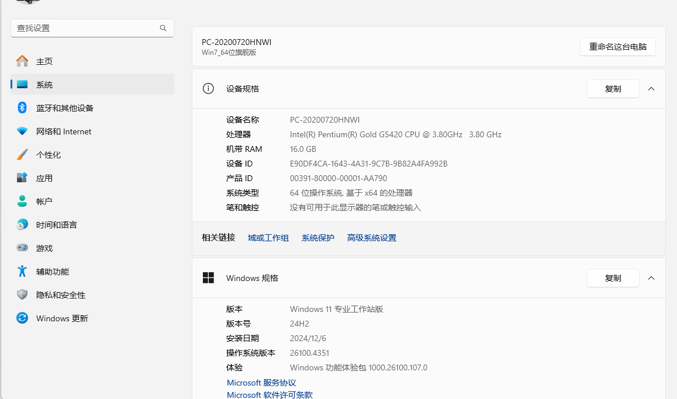The width and height of the screenshot is (677, 399).
Task: Go to 网络和 Internet settings
Action: point(92,131)
